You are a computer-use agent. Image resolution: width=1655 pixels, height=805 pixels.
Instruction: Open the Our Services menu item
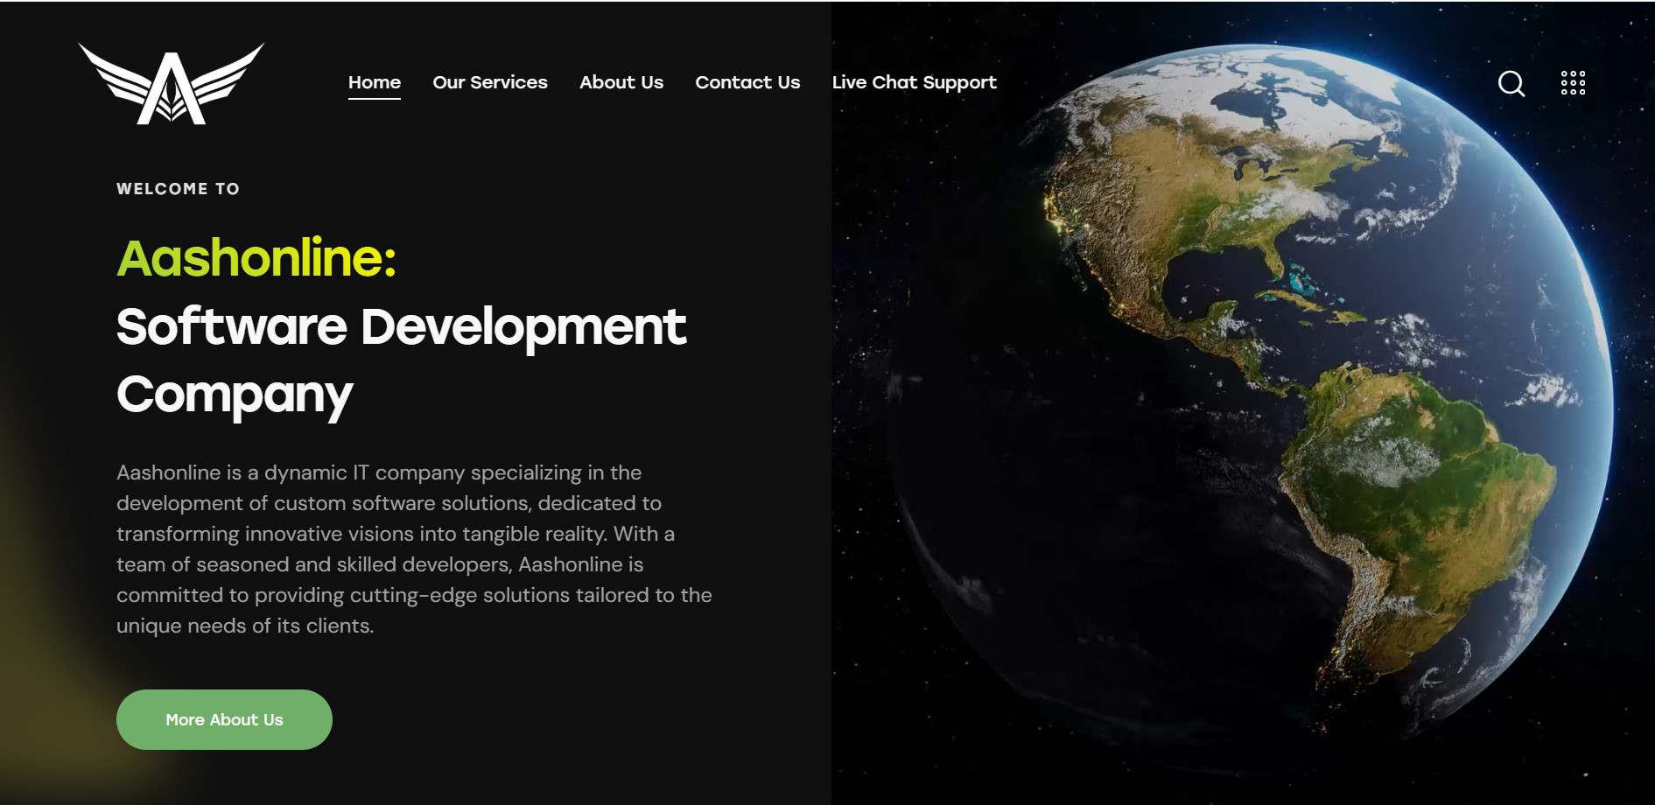[x=490, y=82]
